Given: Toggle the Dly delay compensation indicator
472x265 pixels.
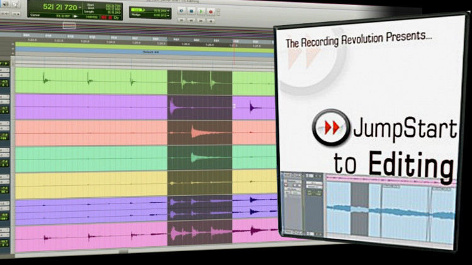Looking at the screenshot, I should pyautogui.click(x=116, y=18).
